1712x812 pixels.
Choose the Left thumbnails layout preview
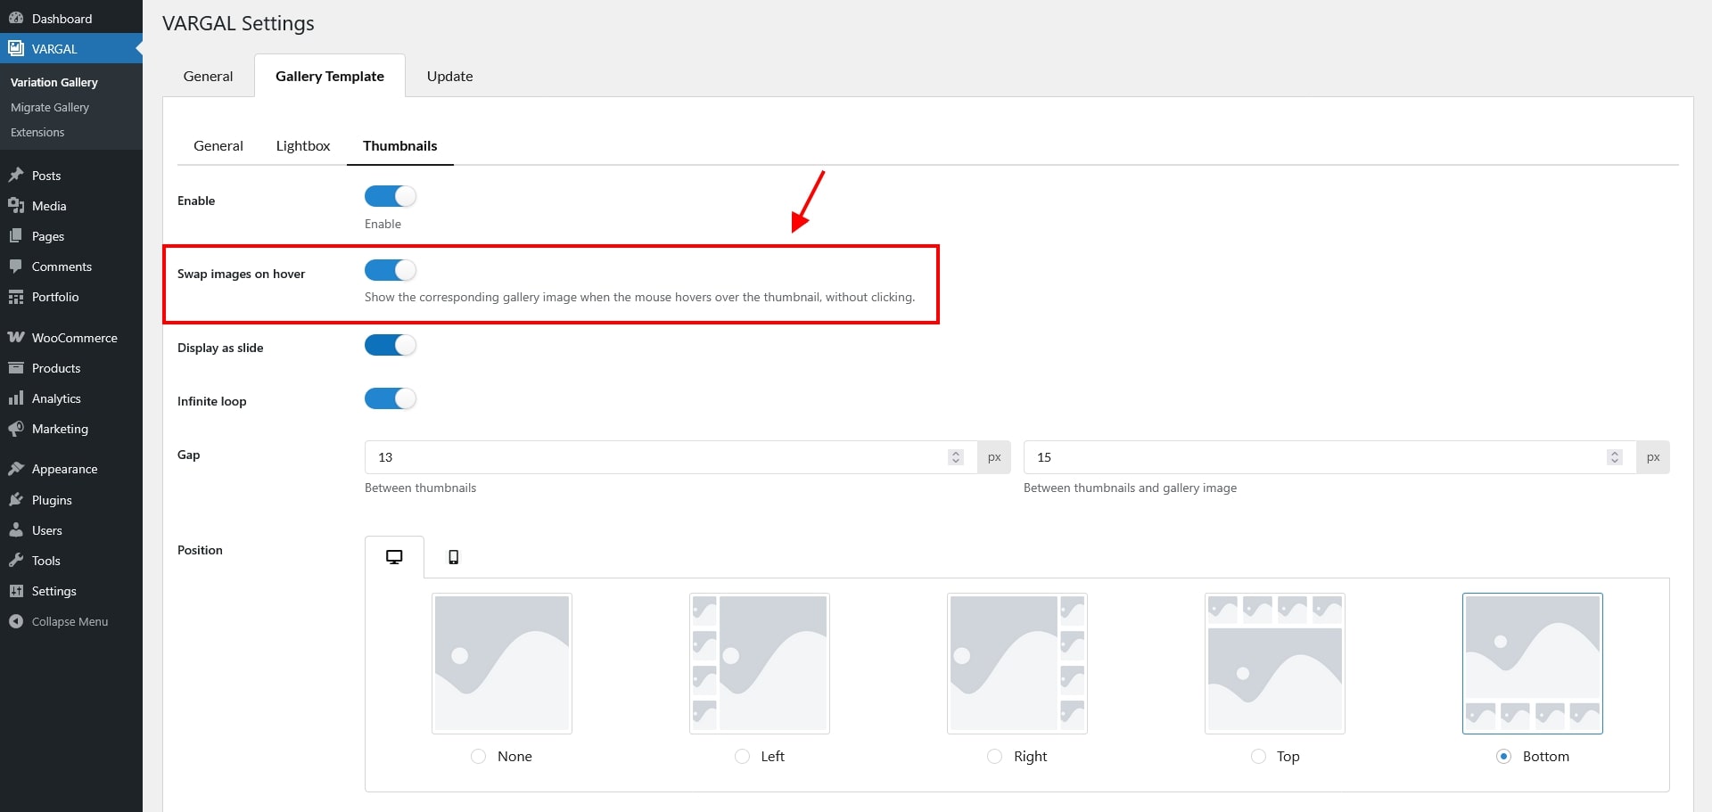tap(760, 664)
